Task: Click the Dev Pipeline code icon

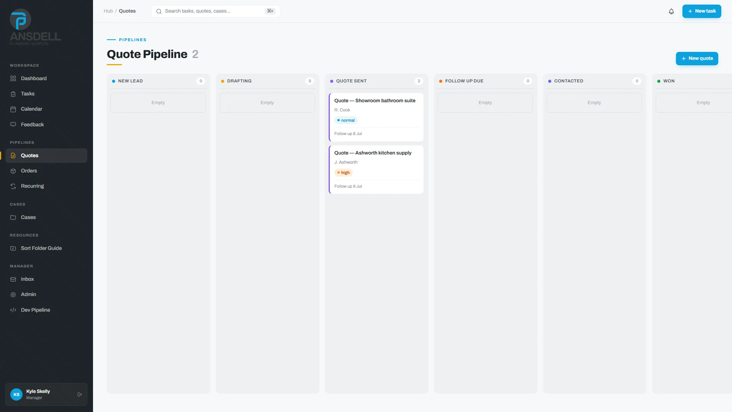Action: 13,310
